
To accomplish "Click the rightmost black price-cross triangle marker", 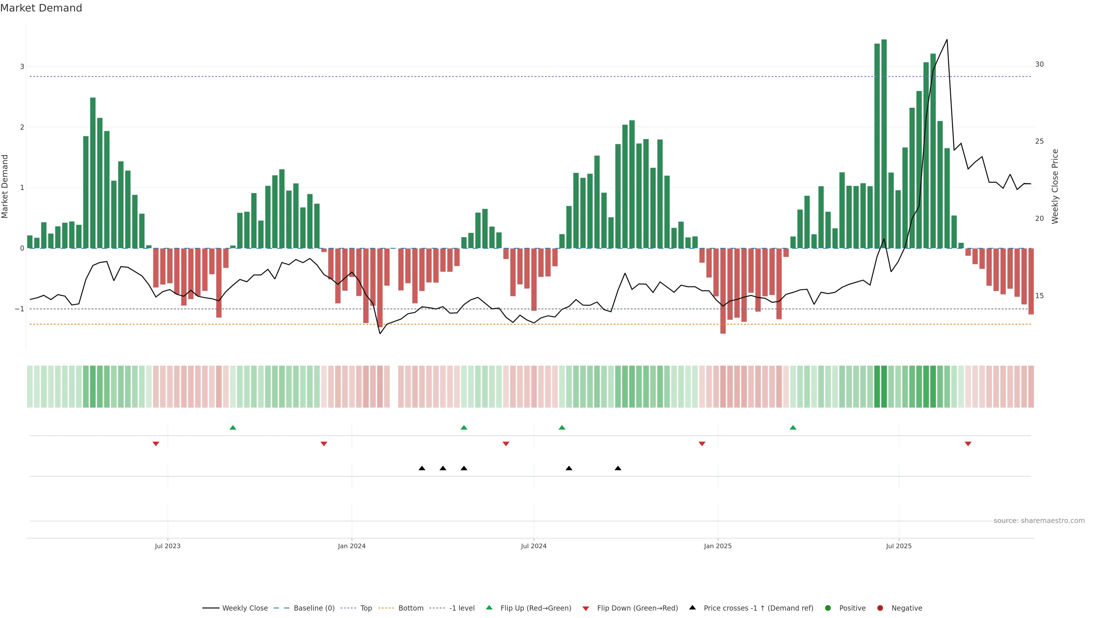I will pos(618,468).
